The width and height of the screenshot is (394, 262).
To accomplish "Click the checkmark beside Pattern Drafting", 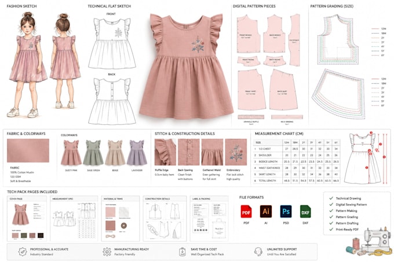I will coord(331,223).
